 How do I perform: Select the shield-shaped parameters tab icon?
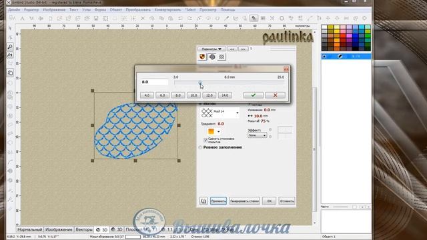tap(202, 57)
